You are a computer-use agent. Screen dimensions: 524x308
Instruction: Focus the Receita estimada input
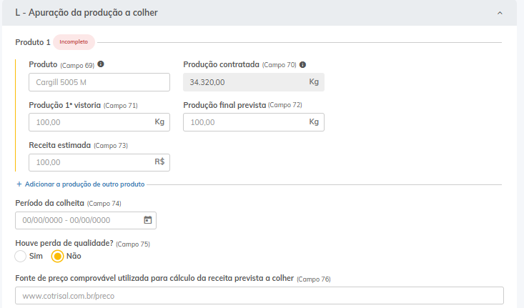pos(89,162)
